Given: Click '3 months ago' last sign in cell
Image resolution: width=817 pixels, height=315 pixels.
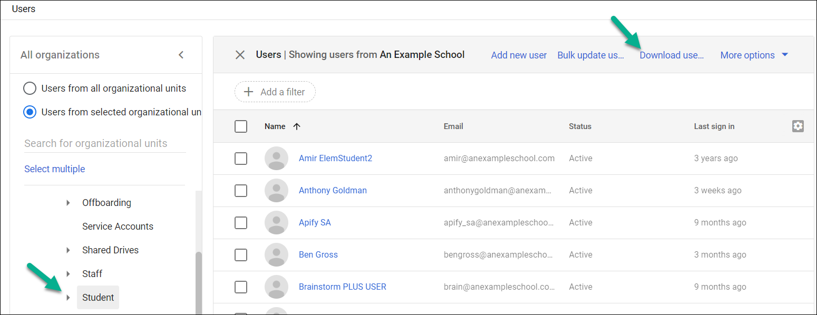Looking at the screenshot, I should point(720,254).
